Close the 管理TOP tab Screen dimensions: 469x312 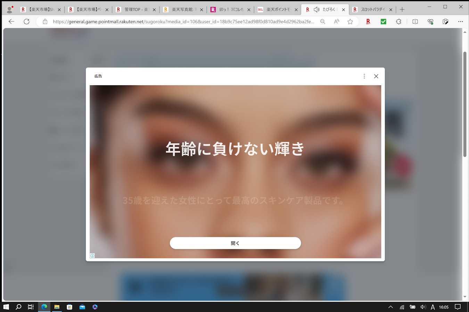point(154,10)
